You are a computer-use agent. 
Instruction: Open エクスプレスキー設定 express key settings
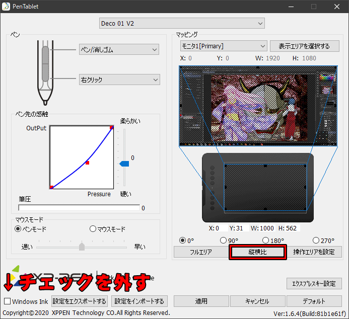coord(314,283)
